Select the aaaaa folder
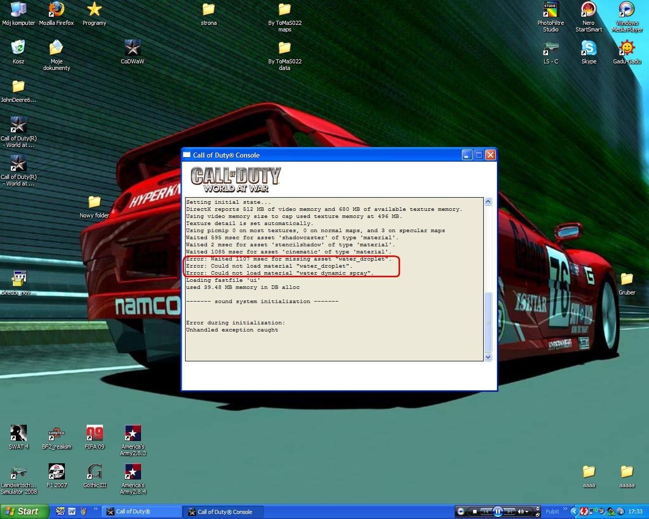Screen dimensions: 649x519 coord(627,476)
